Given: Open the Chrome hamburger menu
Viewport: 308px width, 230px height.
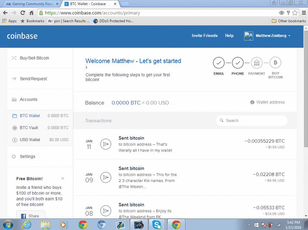Looking at the screenshot, I should click(304, 13).
